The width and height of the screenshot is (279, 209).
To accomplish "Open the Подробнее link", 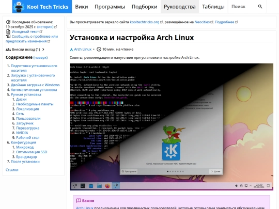I will 225,22.
